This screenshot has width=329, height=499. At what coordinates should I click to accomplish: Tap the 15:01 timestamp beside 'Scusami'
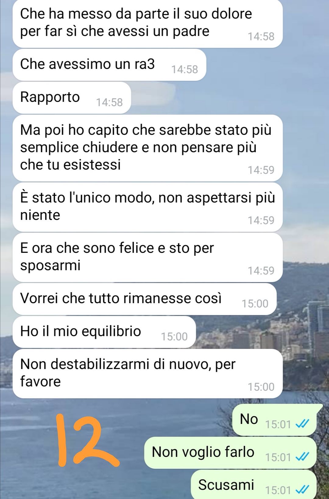click(x=278, y=490)
